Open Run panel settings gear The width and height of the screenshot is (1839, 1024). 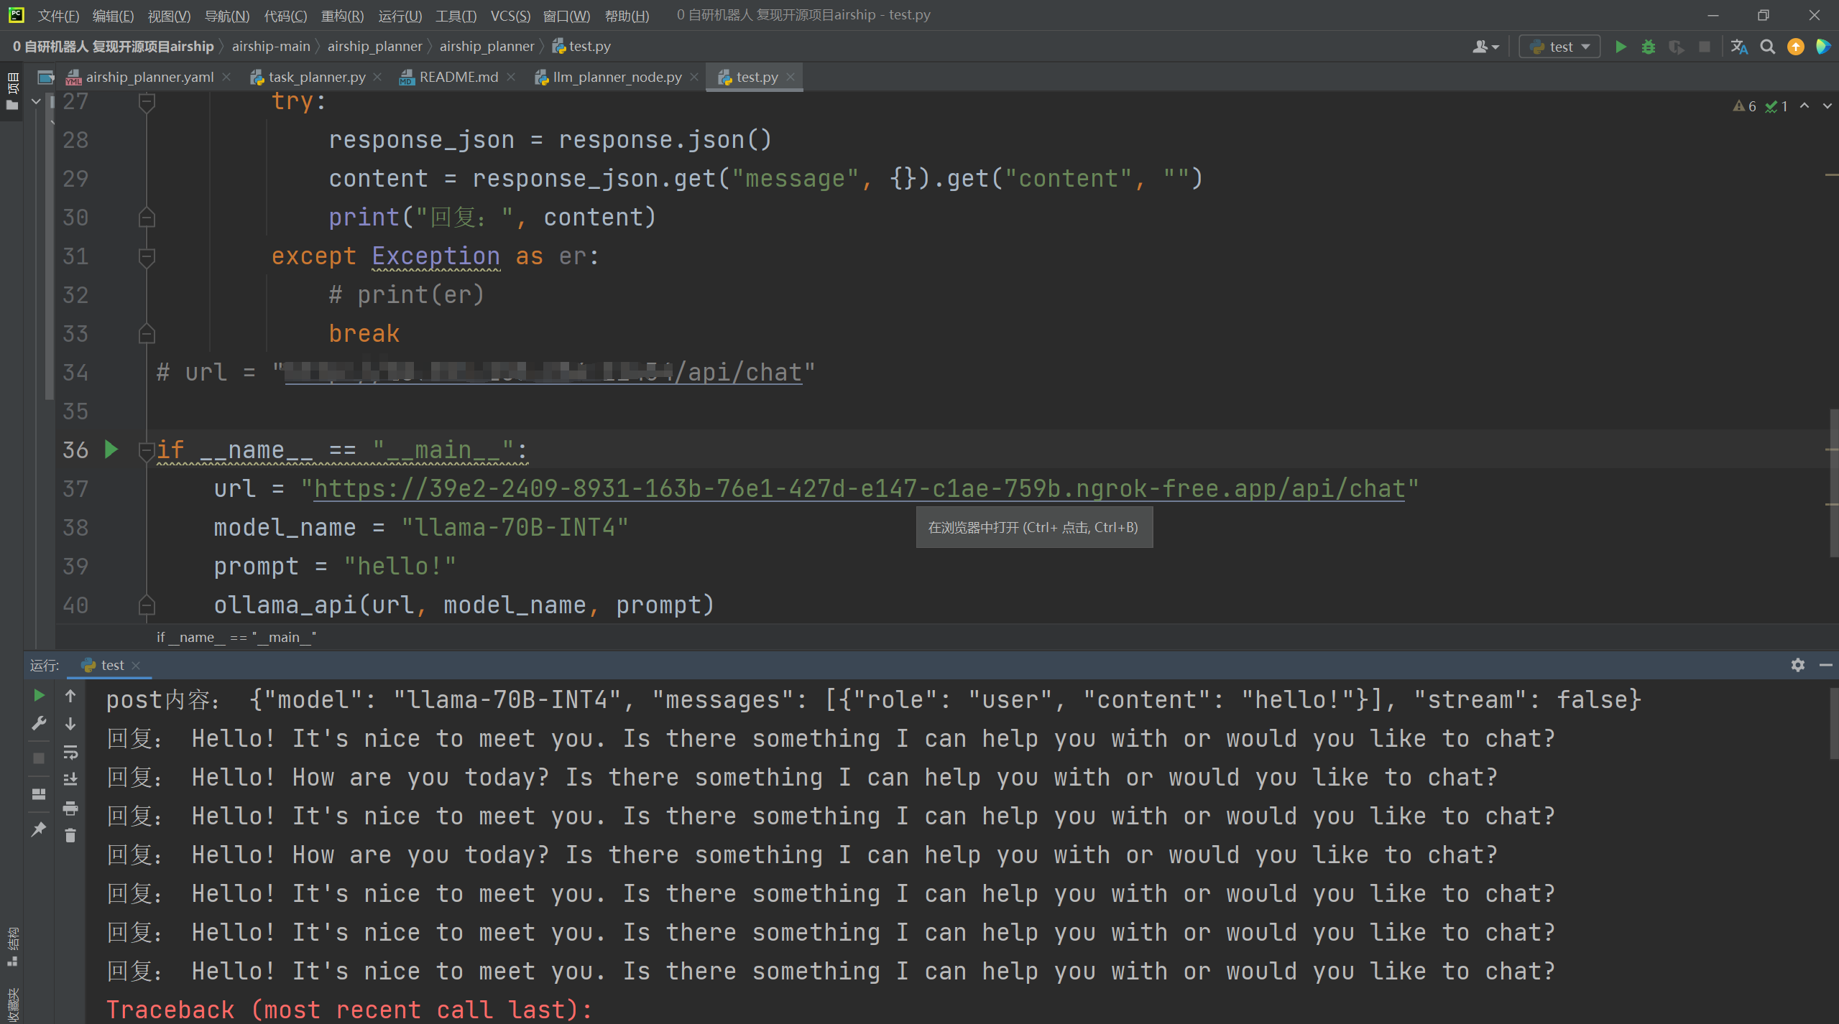1797,665
